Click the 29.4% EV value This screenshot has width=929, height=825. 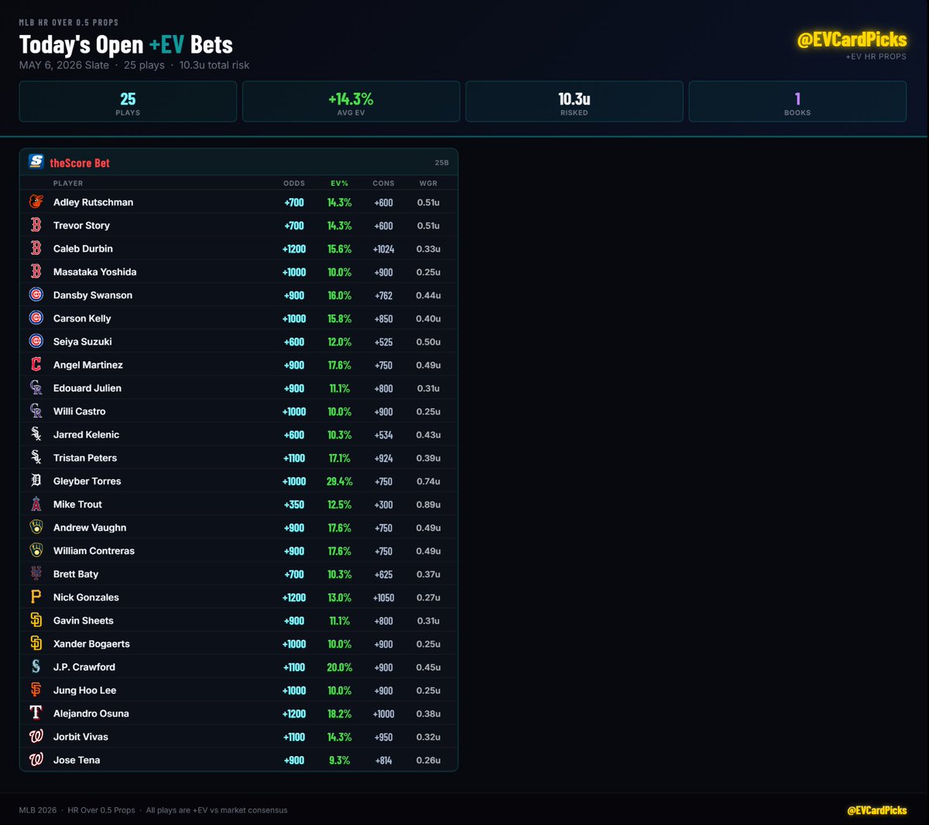click(x=340, y=481)
